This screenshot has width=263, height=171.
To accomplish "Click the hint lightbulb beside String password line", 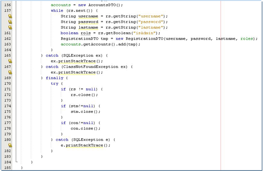I will (10, 22).
